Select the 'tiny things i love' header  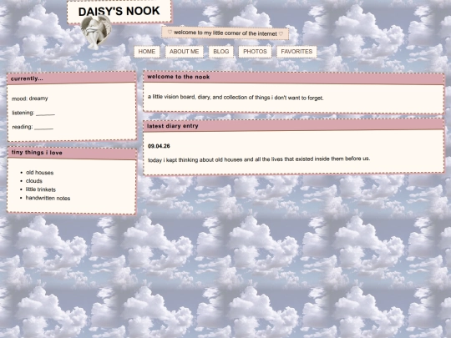click(72, 153)
